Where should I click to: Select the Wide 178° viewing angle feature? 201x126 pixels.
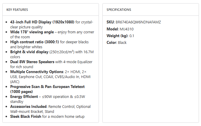pyautogui.click(x=32, y=32)
